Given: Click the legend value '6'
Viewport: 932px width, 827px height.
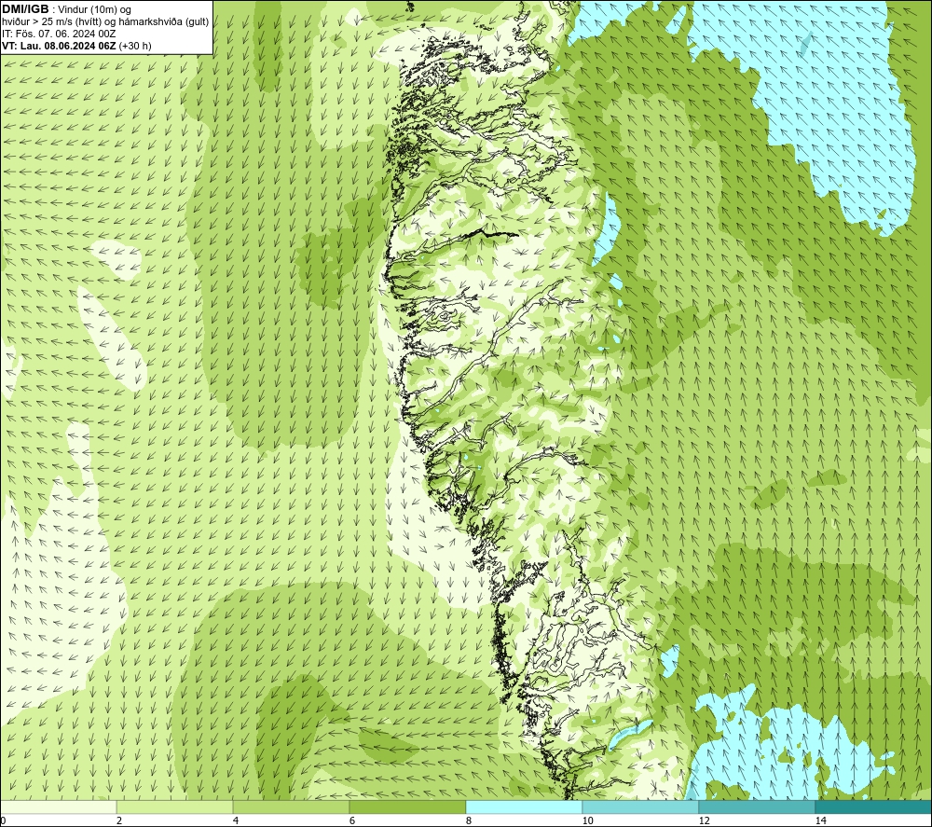Looking at the screenshot, I should click(352, 821).
